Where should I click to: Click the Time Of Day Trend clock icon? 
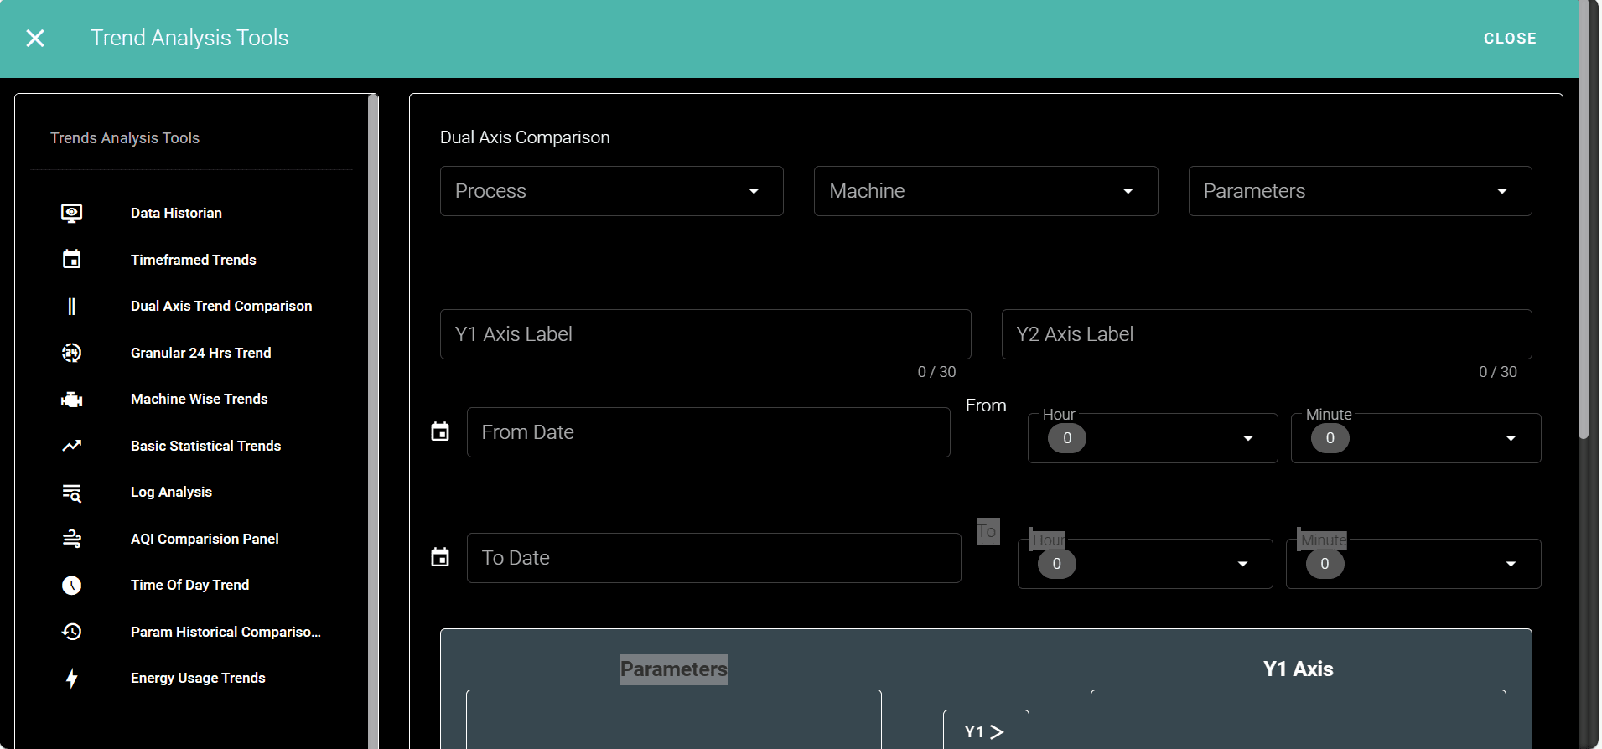[x=72, y=586]
